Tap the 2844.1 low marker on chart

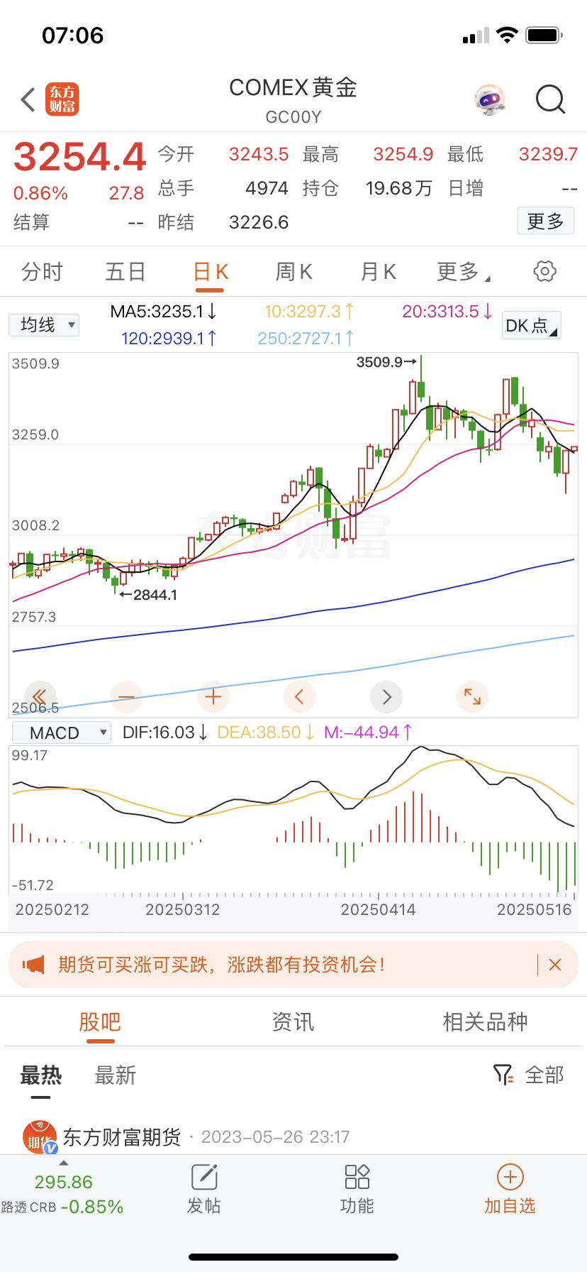148,595
